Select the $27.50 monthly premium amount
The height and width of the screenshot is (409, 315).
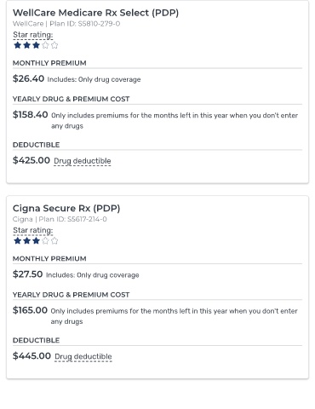click(27, 274)
